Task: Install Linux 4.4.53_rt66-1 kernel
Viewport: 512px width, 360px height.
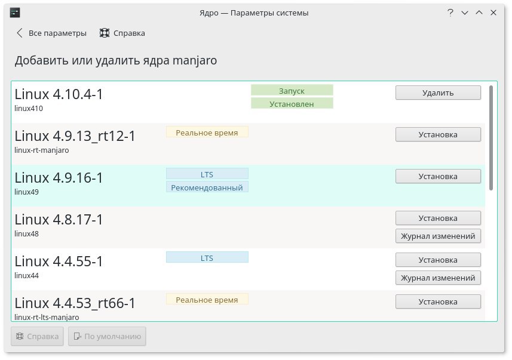Action: coord(438,301)
